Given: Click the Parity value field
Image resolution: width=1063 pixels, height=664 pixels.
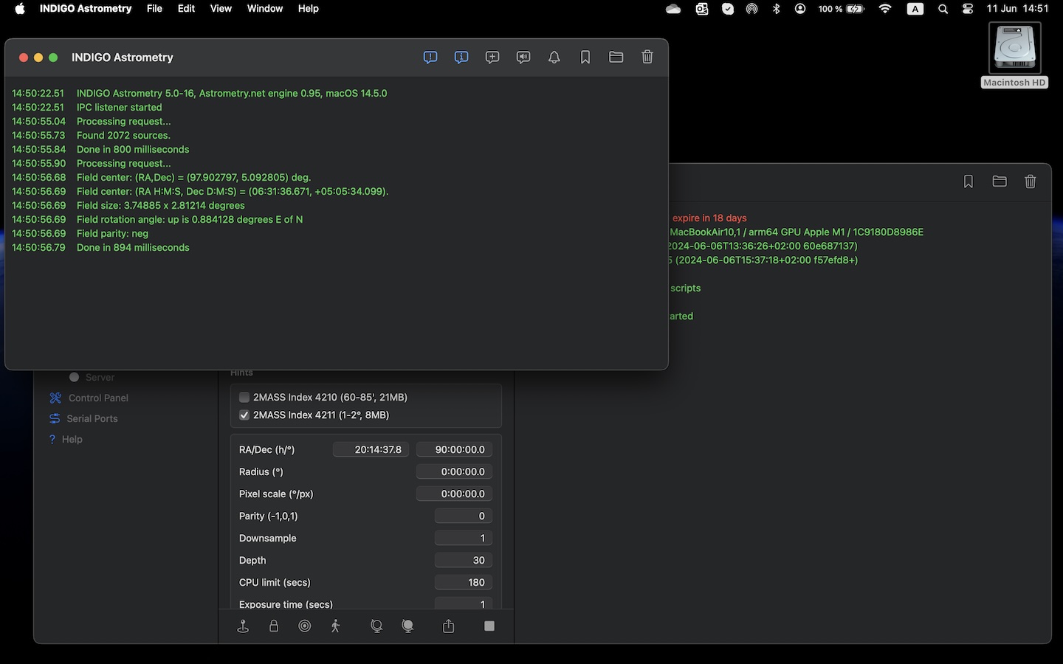Looking at the screenshot, I should tap(464, 516).
